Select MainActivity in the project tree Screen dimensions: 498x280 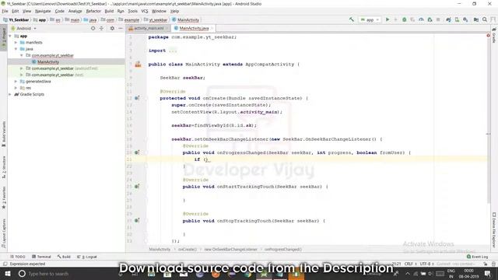(48, 62)
